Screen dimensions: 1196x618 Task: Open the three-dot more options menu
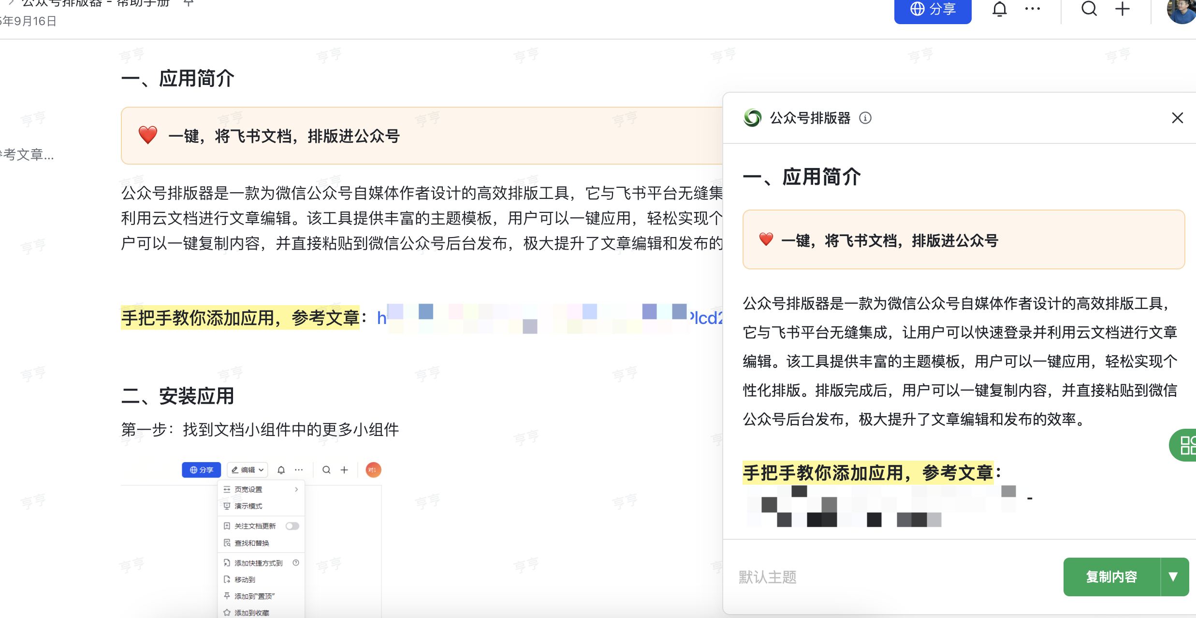point(1032,9)
